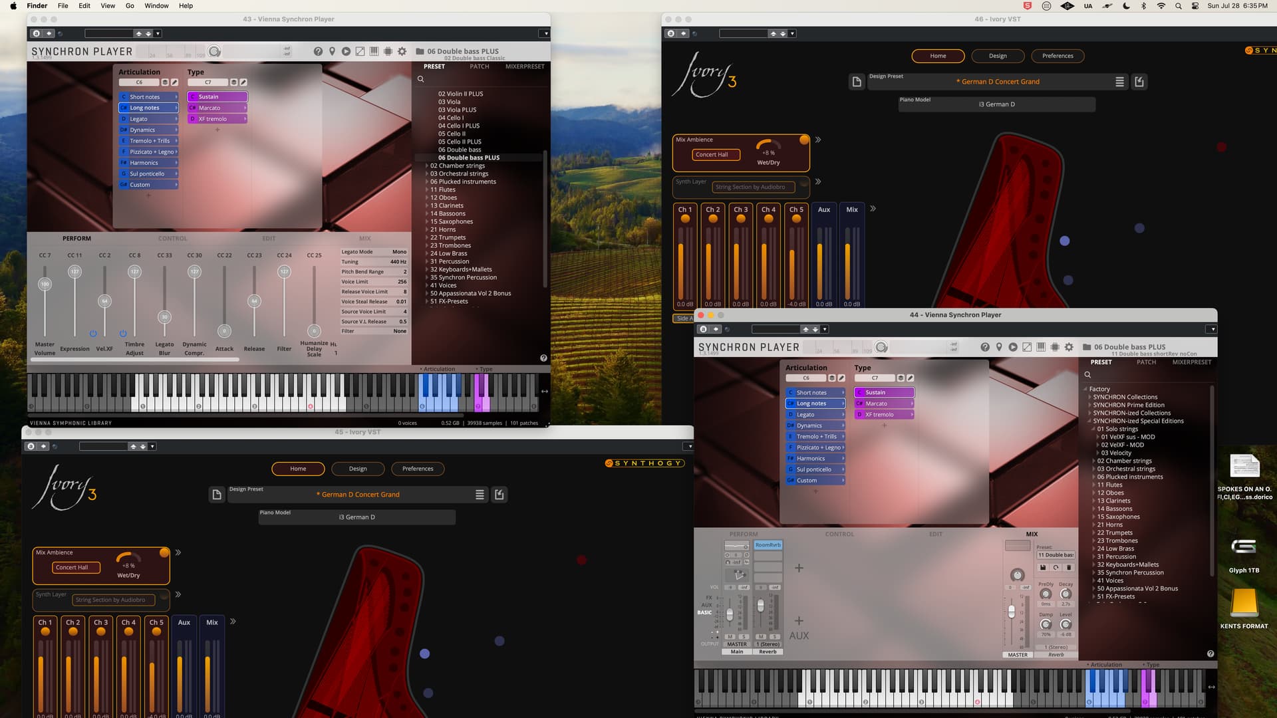Click the location pin icon in window 43
Image resolution: width=1277 pixels, height=718 pixels.
332,51
